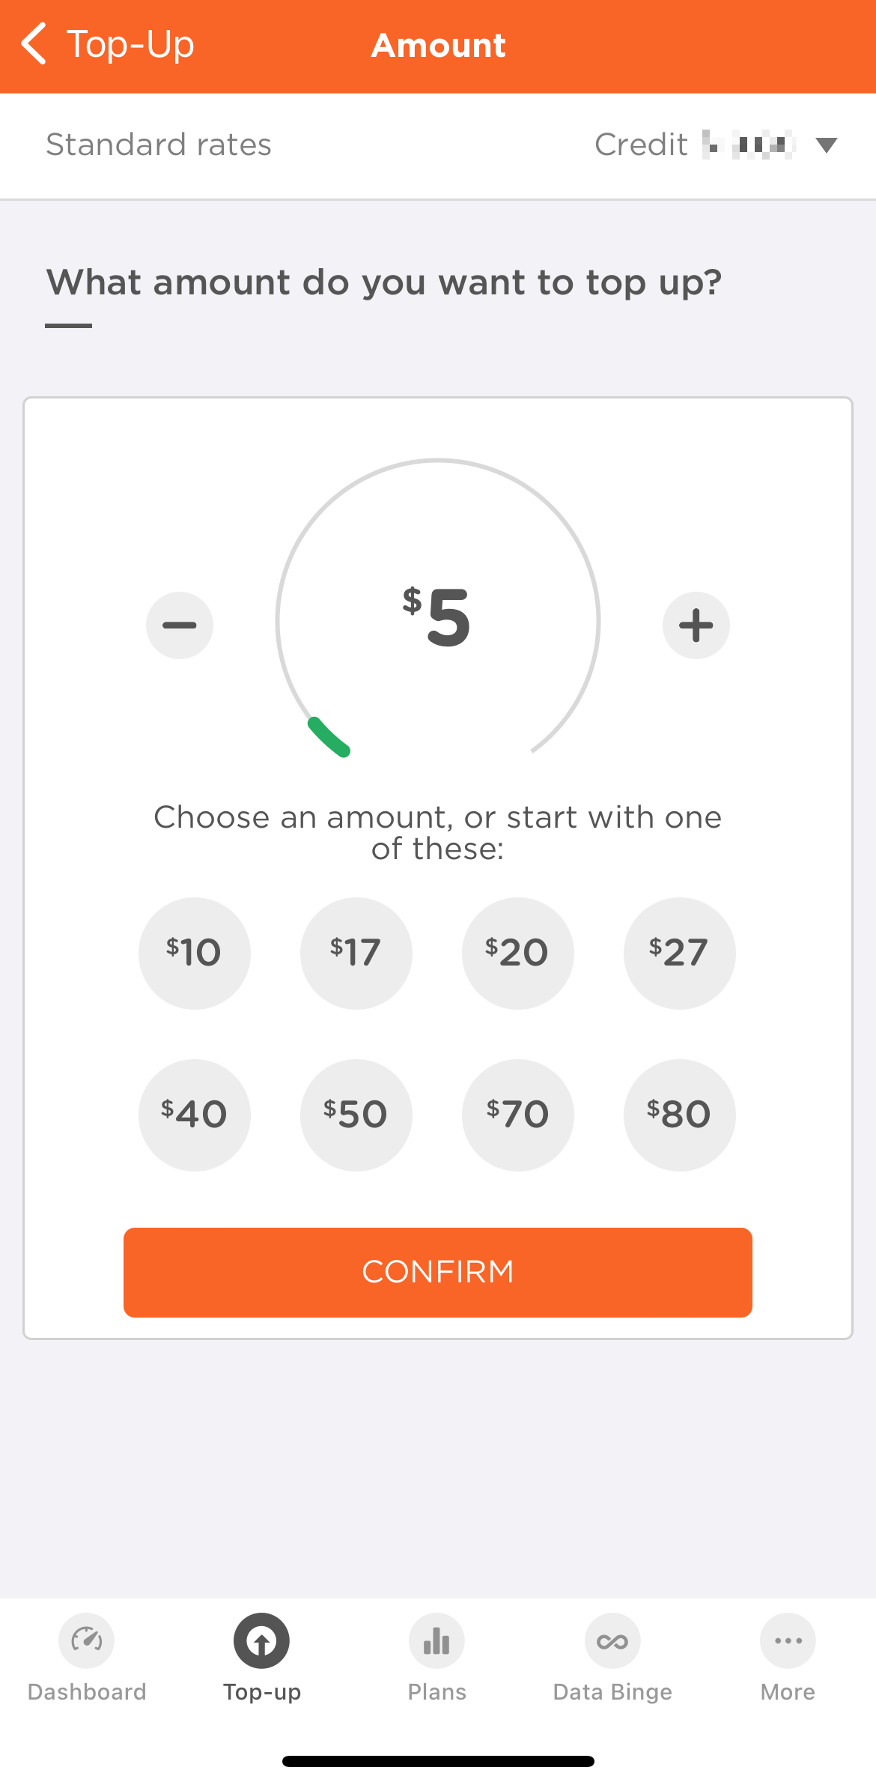Open the More options icon
This screenshot has width=876, height=1785.
[788, 1640]
